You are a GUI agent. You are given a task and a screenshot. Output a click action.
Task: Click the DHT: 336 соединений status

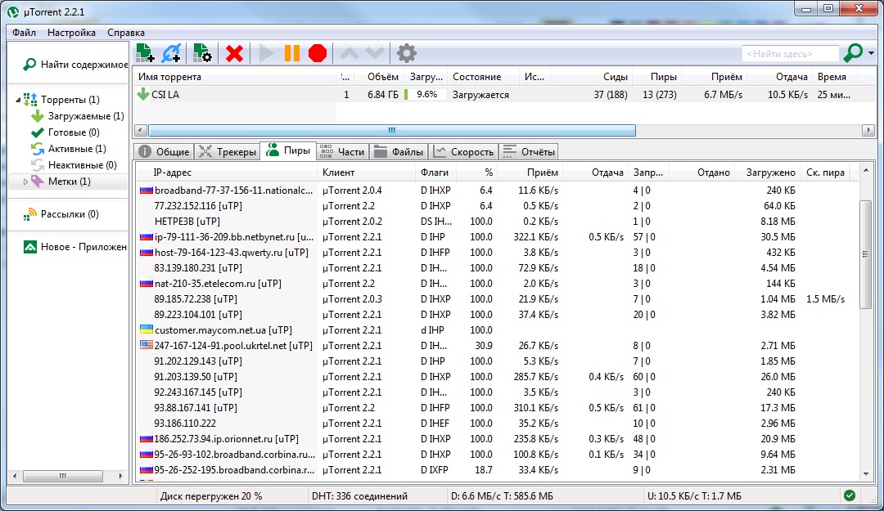click(359, 496)
